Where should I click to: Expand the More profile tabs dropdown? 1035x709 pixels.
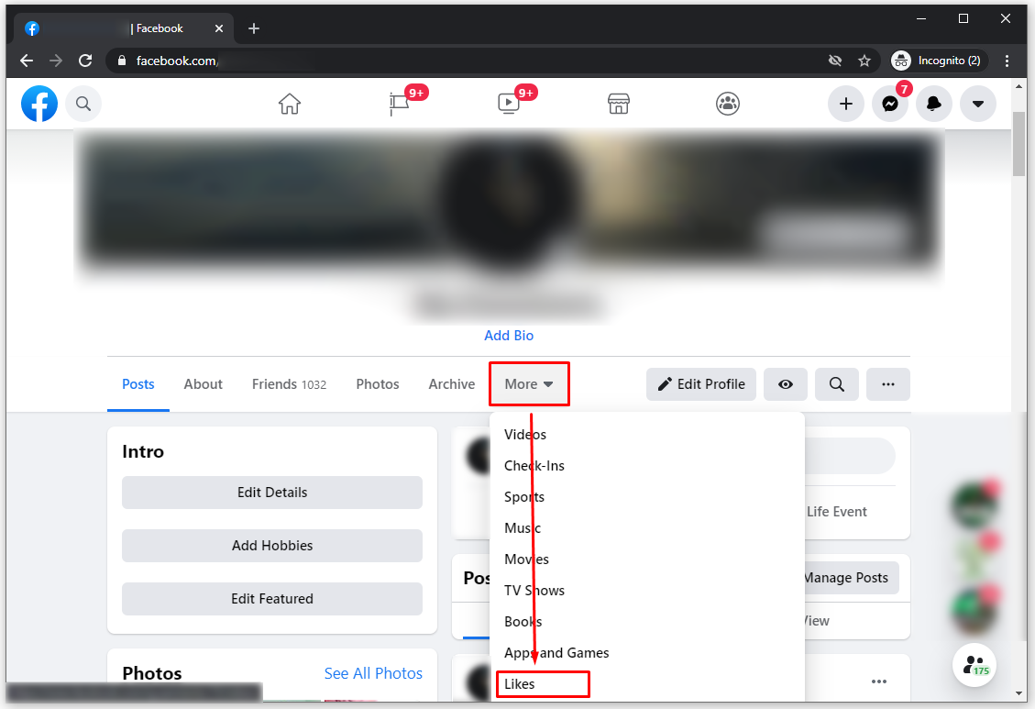pos(529,384)
